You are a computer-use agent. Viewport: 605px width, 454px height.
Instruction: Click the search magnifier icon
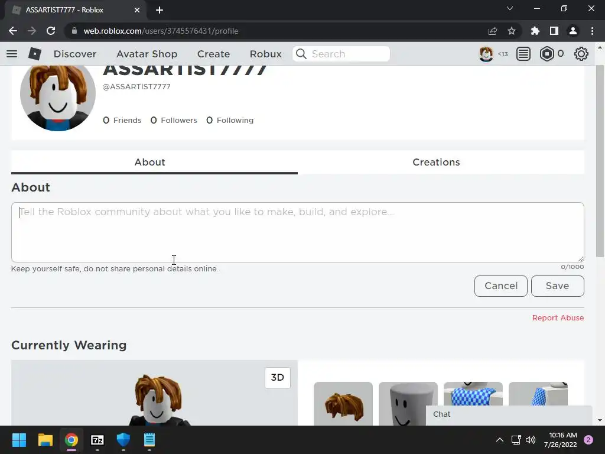[x=301, y=54]
